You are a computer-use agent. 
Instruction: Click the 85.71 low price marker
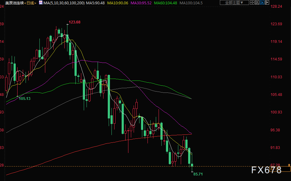point(198,174)
